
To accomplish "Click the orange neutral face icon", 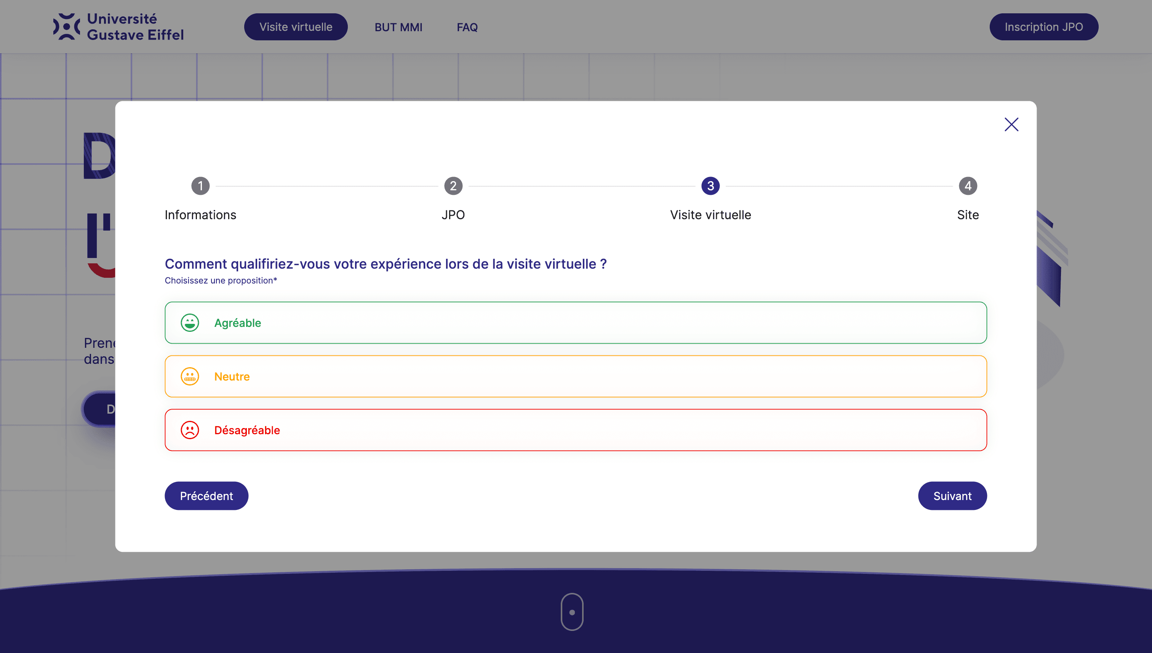I will point(190,376).
